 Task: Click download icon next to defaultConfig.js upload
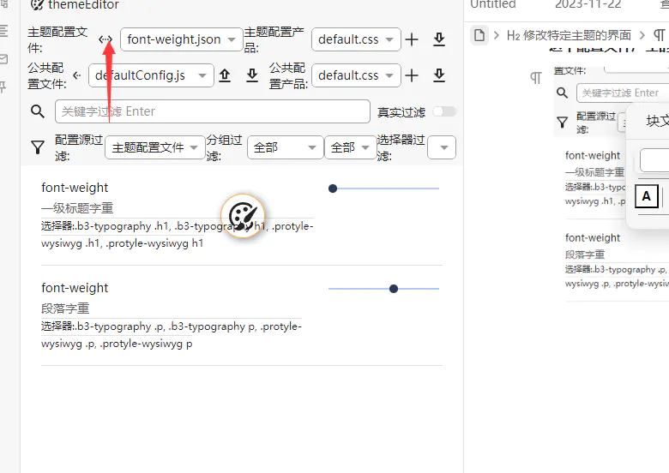point(252,75)
